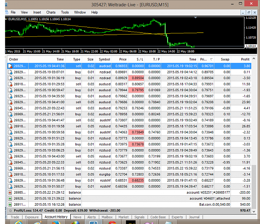Open the Help menu

pos(94,12)
